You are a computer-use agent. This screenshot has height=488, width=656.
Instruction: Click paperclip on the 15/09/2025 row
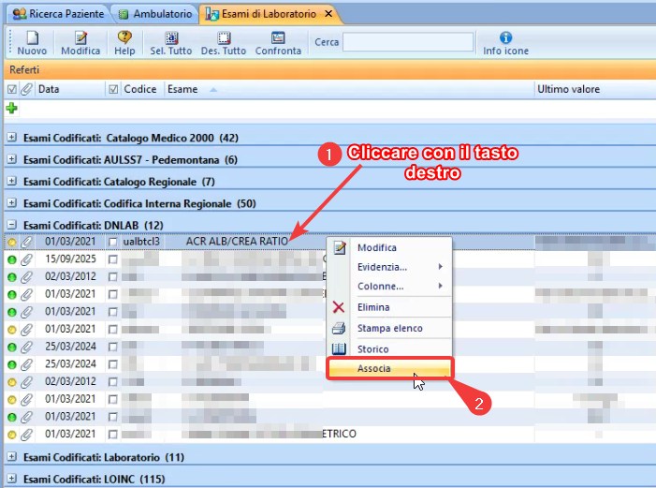click(26, 259)
